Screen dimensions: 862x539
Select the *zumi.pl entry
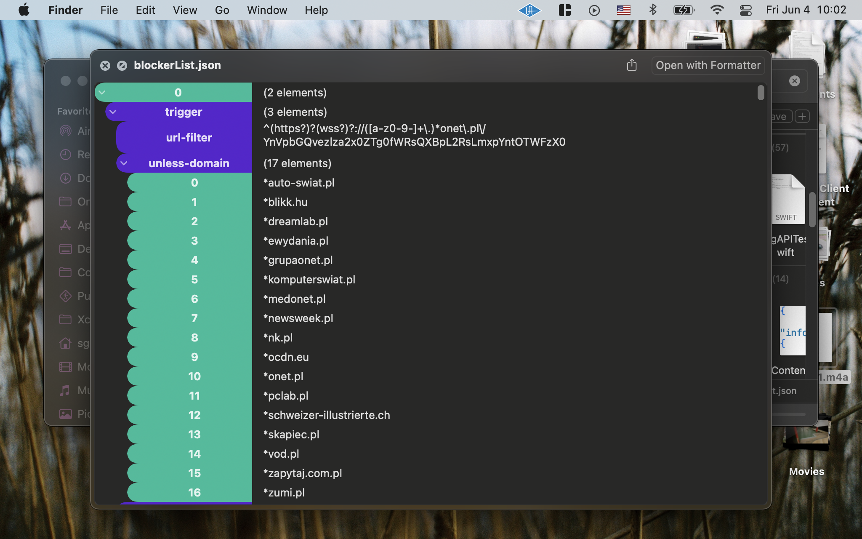point(284,493)
